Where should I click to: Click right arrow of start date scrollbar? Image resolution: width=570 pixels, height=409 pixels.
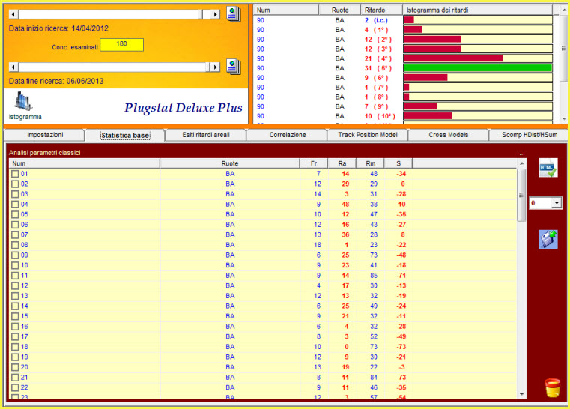[216, 14]
